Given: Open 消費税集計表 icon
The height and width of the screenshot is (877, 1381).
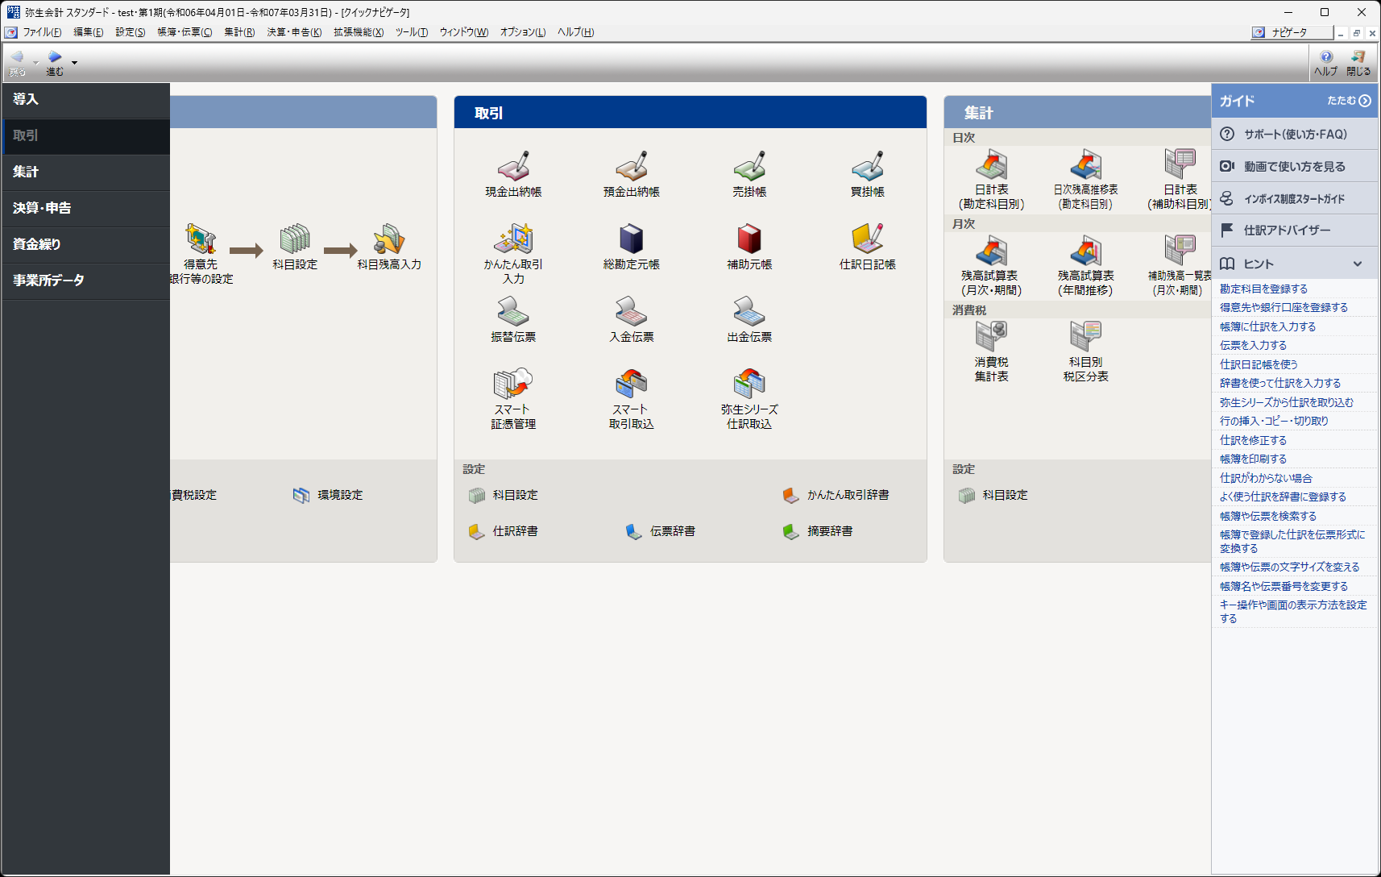Looking at the screenshot, I should 992,337.
